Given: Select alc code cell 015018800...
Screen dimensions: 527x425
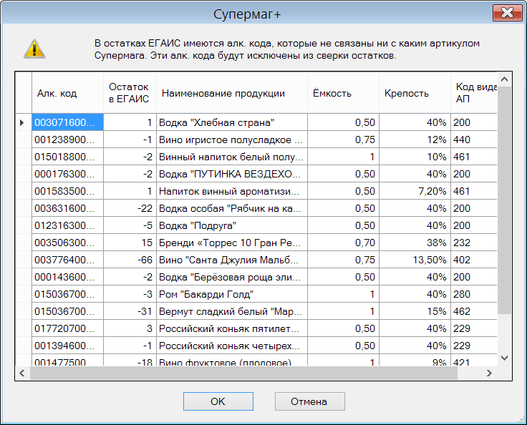Looking at the screenshot, I should point(67,157).
